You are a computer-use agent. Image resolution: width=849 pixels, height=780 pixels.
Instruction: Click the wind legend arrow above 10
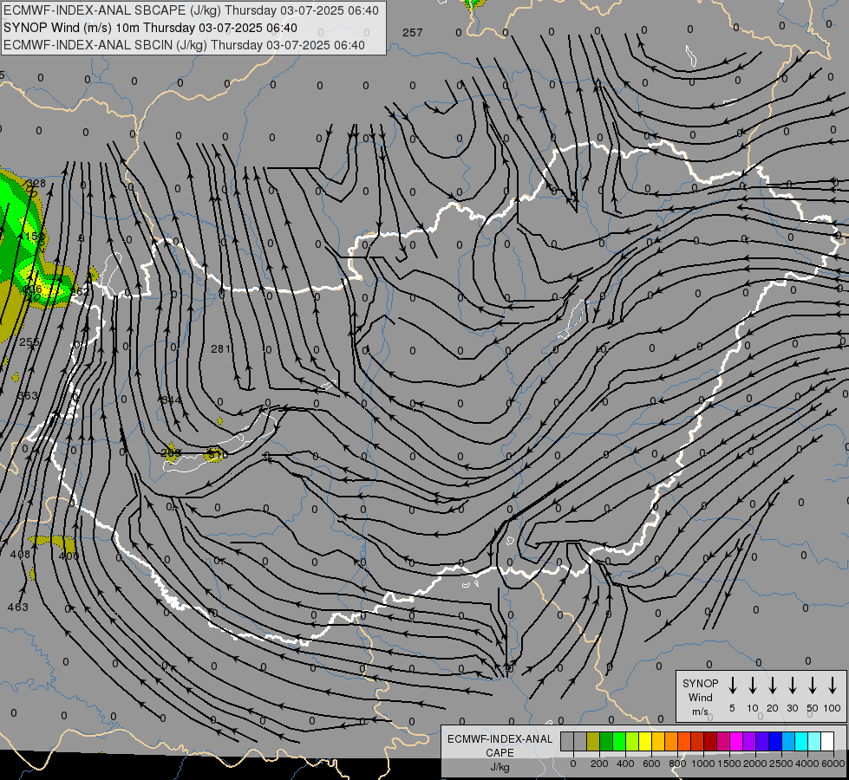click(x=753, y=686)
